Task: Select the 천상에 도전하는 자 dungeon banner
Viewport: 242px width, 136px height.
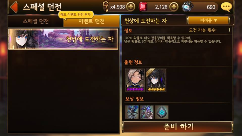Action: (x=63, y=39)
